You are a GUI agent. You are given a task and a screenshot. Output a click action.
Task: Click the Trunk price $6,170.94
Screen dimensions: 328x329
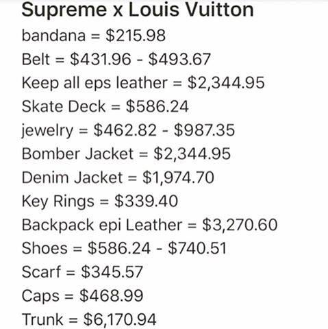pos(120,319)
